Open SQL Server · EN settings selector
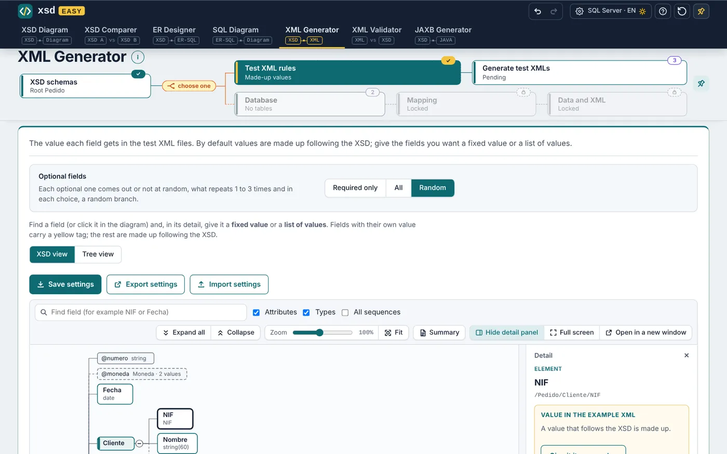 (x=610, y=11)
